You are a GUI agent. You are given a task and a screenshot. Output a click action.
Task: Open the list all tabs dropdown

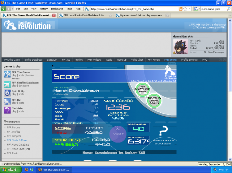click(x=230, y=15)
